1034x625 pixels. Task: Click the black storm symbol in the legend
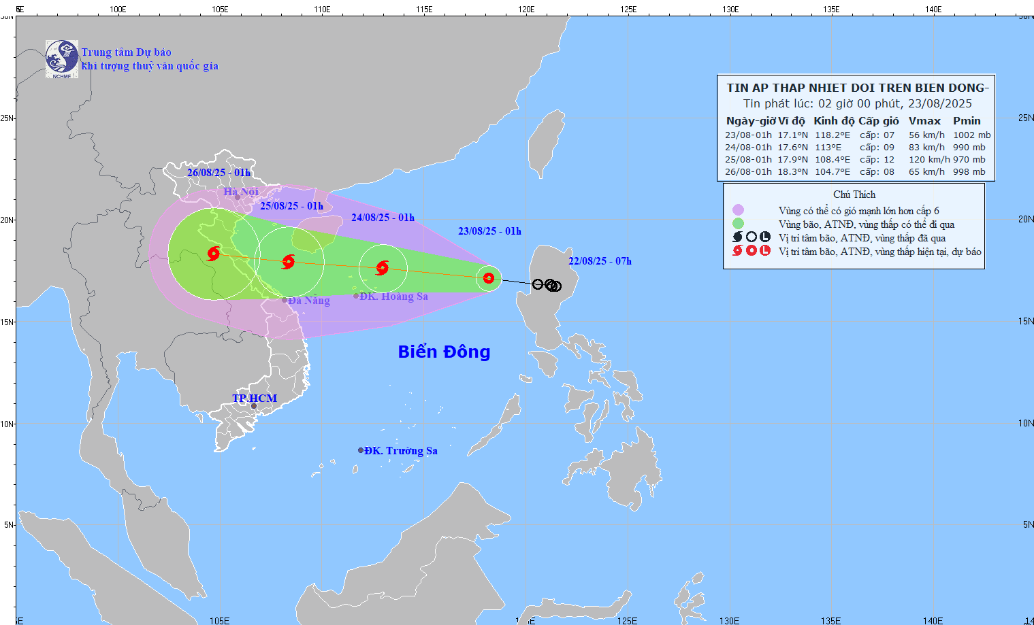pos(737,237)
